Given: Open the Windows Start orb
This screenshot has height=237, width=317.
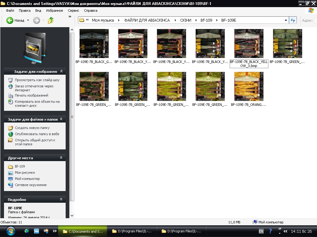Looking at the screenshot, I should [x=11, y=231].
